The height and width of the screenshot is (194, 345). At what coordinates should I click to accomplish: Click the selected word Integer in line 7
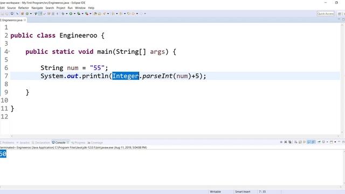(x=126, y=76)
